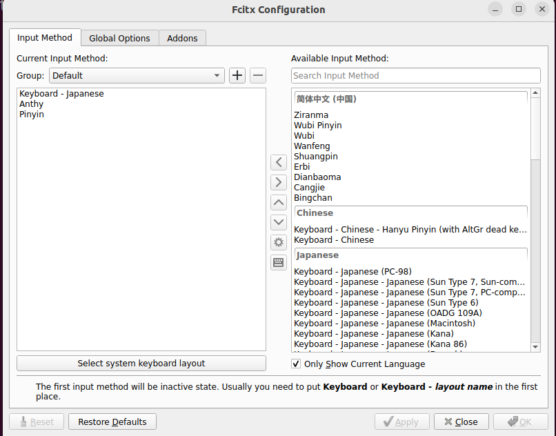Image resolution: width=556 pixels, height=436 pixels.
Task: Open the Group Default dropdown
Action: pyautogui.click(x=137, y=76)
